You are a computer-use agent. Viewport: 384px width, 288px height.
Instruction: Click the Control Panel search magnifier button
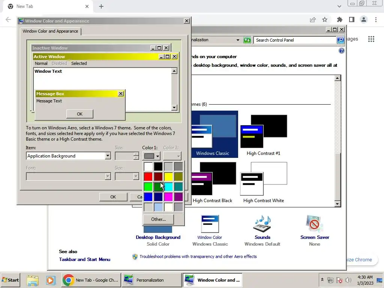pos(340,40)
